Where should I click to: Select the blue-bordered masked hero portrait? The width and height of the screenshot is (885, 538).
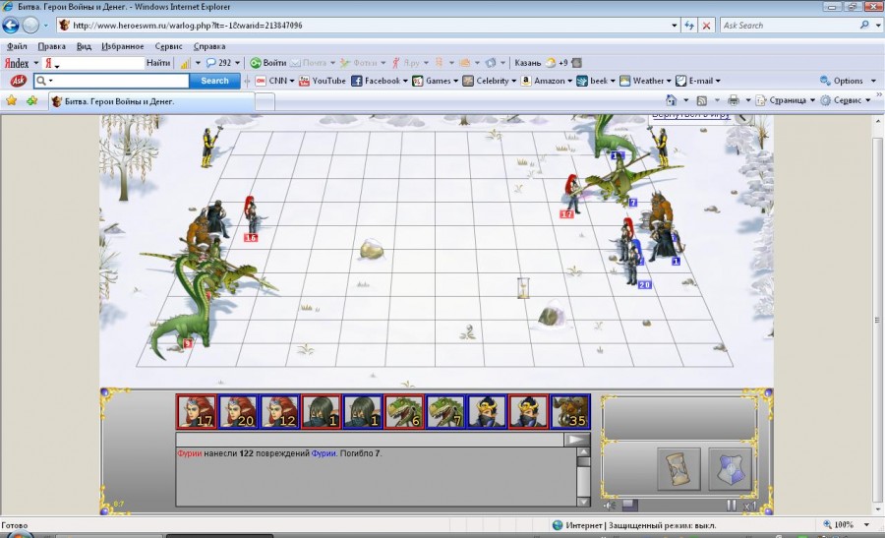pos(487,411)
